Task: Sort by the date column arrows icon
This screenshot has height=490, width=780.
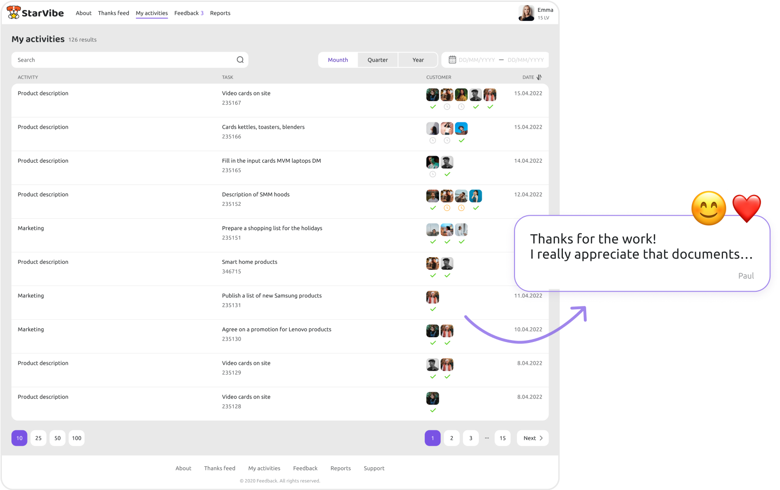Action: (539, 77)
